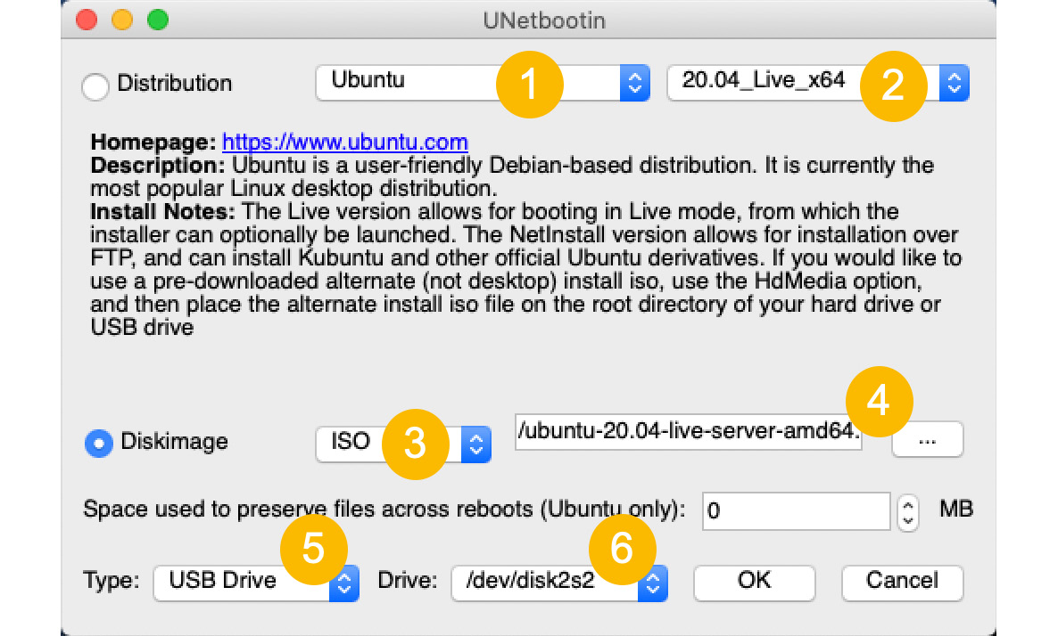Viewport: 1058px width, 636px height.
Task: Click the 'Space used to preserve files' label
Action: (384, 509)
